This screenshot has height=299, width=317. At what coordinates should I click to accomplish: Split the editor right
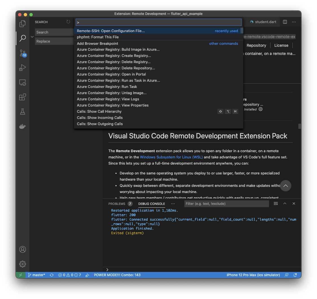pos(285,22)
